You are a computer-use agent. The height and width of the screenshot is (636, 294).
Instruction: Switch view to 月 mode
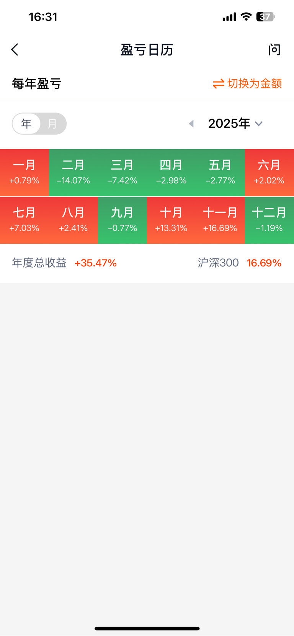[52, 124]
